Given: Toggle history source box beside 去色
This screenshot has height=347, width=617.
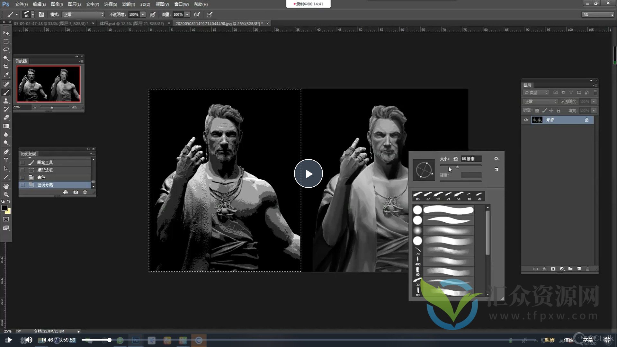Looking at the screenshot, I should click(x=22, y=177).
